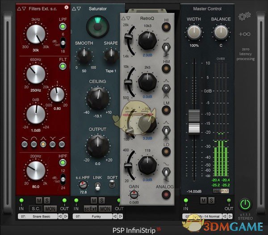Move Saturator module down with triangle arrow
Viewport: 268px width, 235px height.
point(79,8)
